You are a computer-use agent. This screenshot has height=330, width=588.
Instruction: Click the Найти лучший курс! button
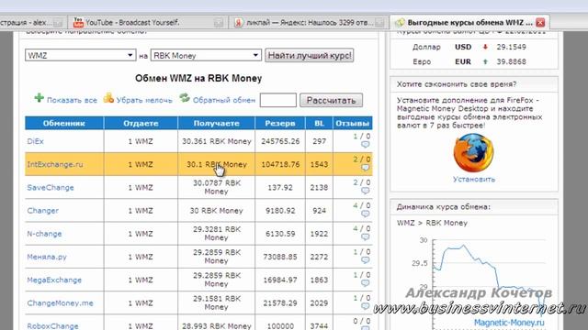pos(310,55)
